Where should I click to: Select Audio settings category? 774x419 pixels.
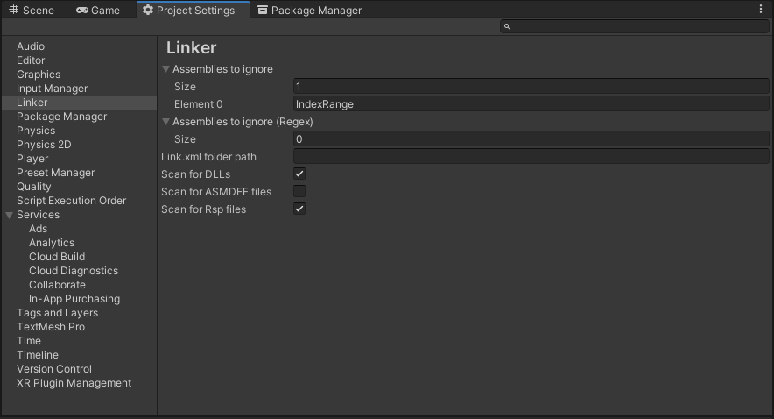click(31, 46)
